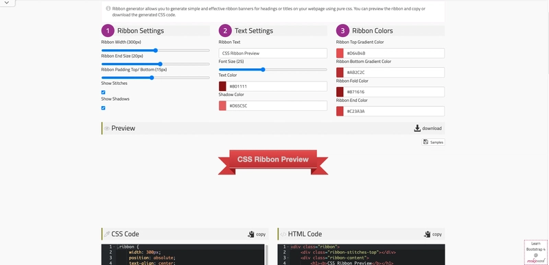Screen dimensions: 549x265
Task: Click the eyedropper icon beside CSS Code heading
Action: (107, 234)
